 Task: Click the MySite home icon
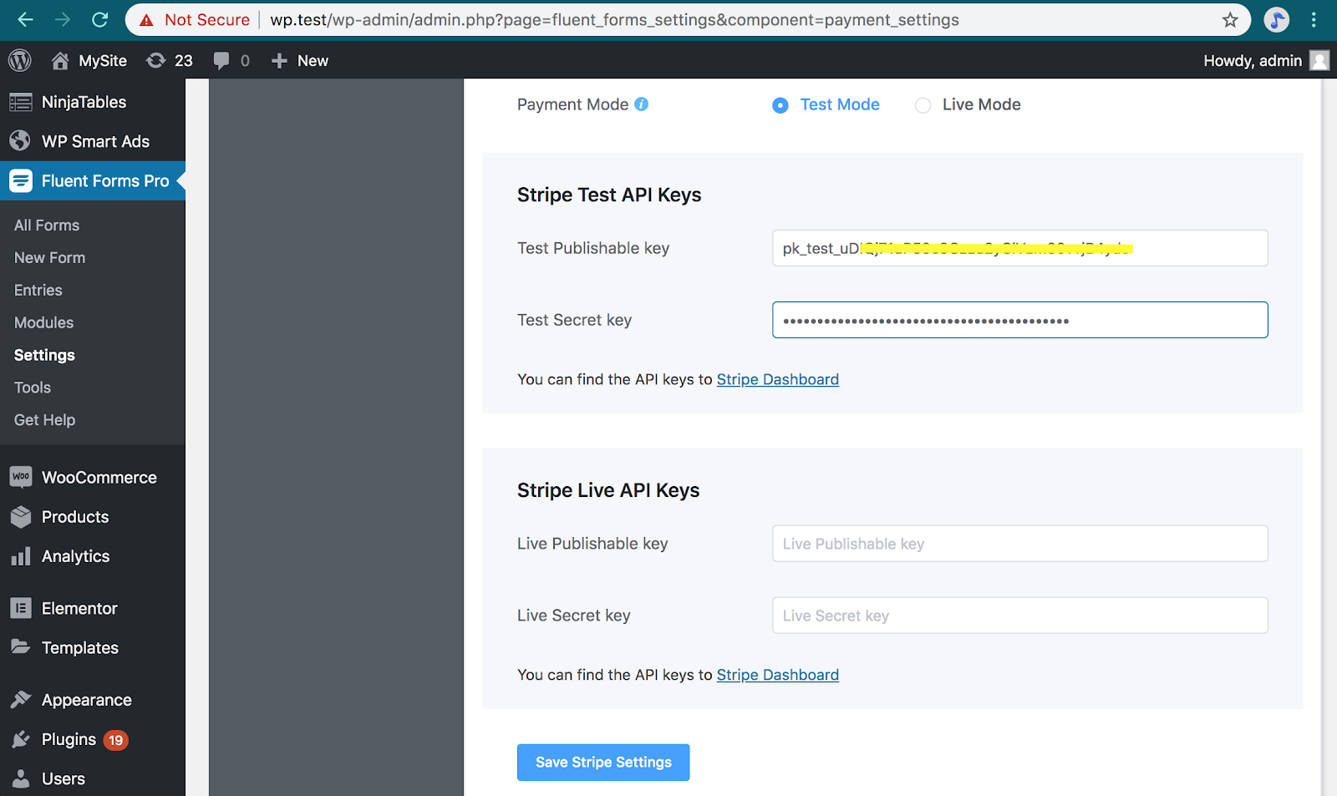59,60
